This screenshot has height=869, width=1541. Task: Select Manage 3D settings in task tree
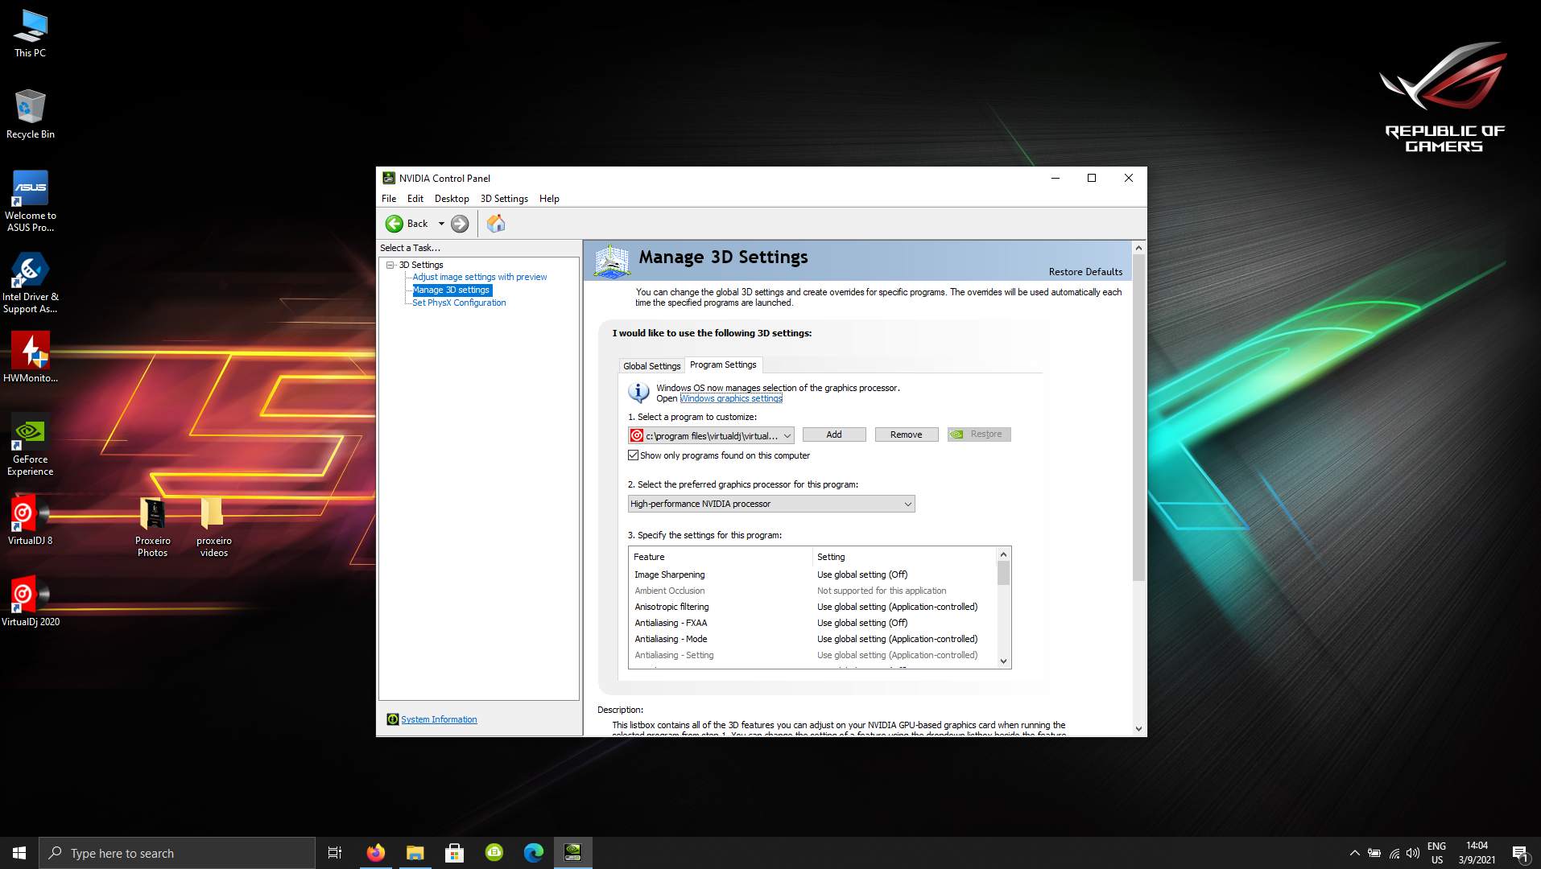coord(451,290)
